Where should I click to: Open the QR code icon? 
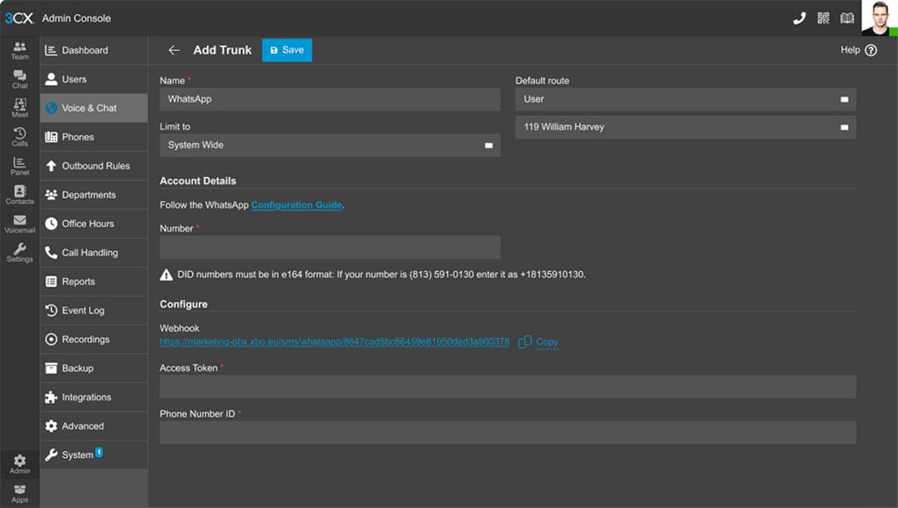coord(823,18)
